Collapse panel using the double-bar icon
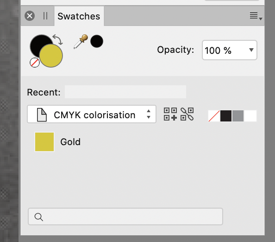 (45, 16)
